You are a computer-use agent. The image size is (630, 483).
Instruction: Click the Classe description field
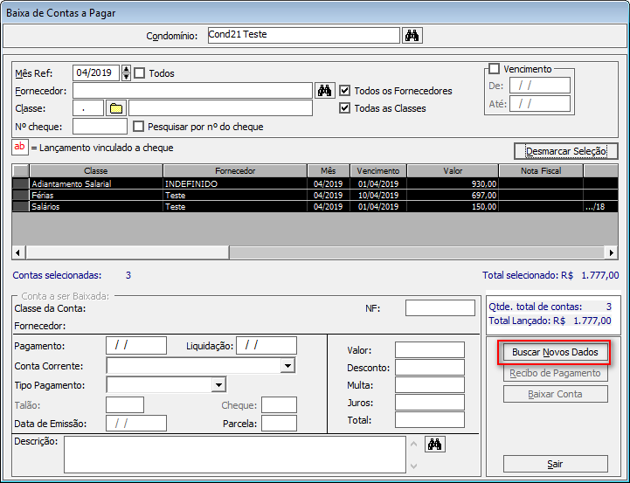pyautogui.click(x=220, y=108)
